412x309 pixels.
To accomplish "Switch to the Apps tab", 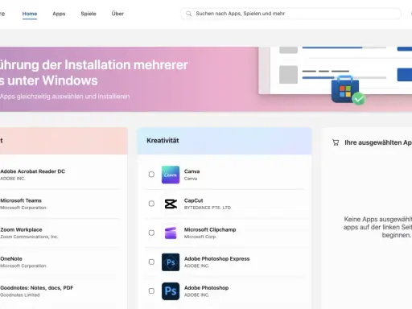I will (59, 14).
